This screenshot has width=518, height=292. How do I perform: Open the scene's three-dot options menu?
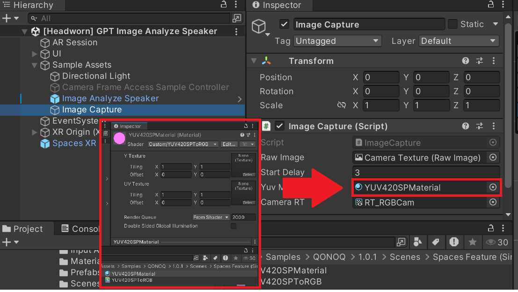pos(237,32)
